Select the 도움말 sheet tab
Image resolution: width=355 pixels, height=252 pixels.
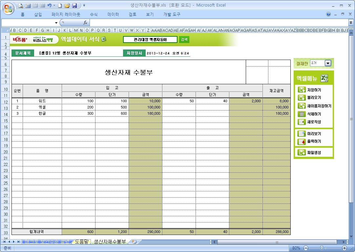pos(81,242)
